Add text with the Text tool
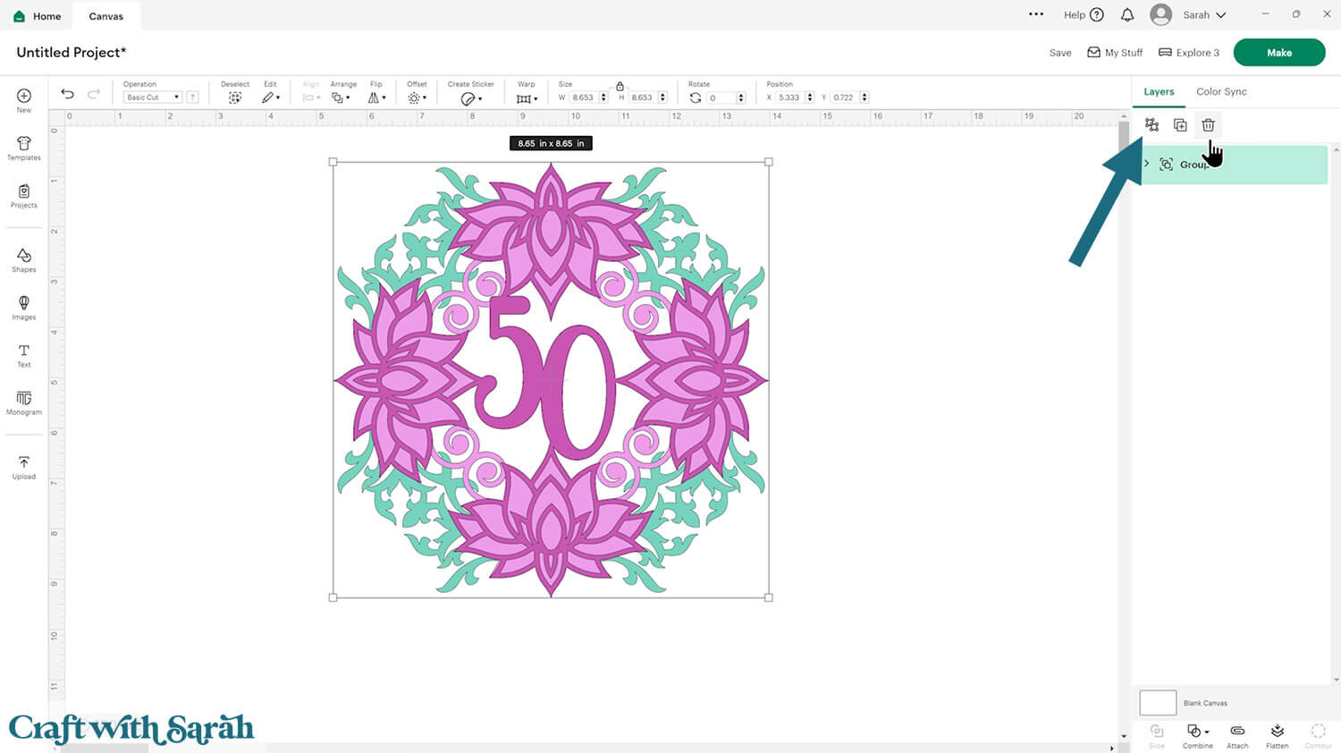The image size is (1341, 753). (x=24, y=355)
